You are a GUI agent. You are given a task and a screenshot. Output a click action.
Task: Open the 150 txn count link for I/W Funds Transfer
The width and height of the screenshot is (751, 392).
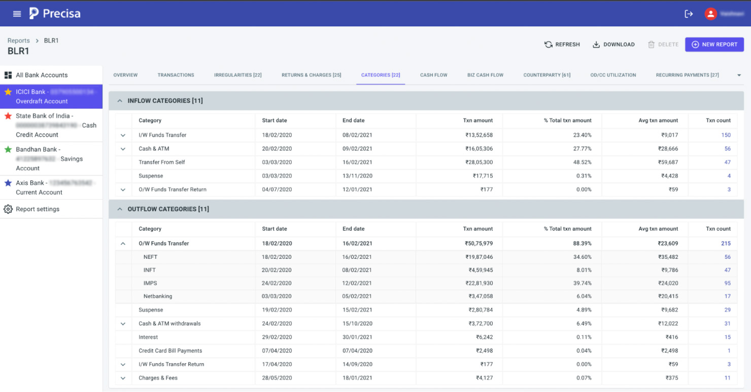pyautogui.click(x=726, y=135)
